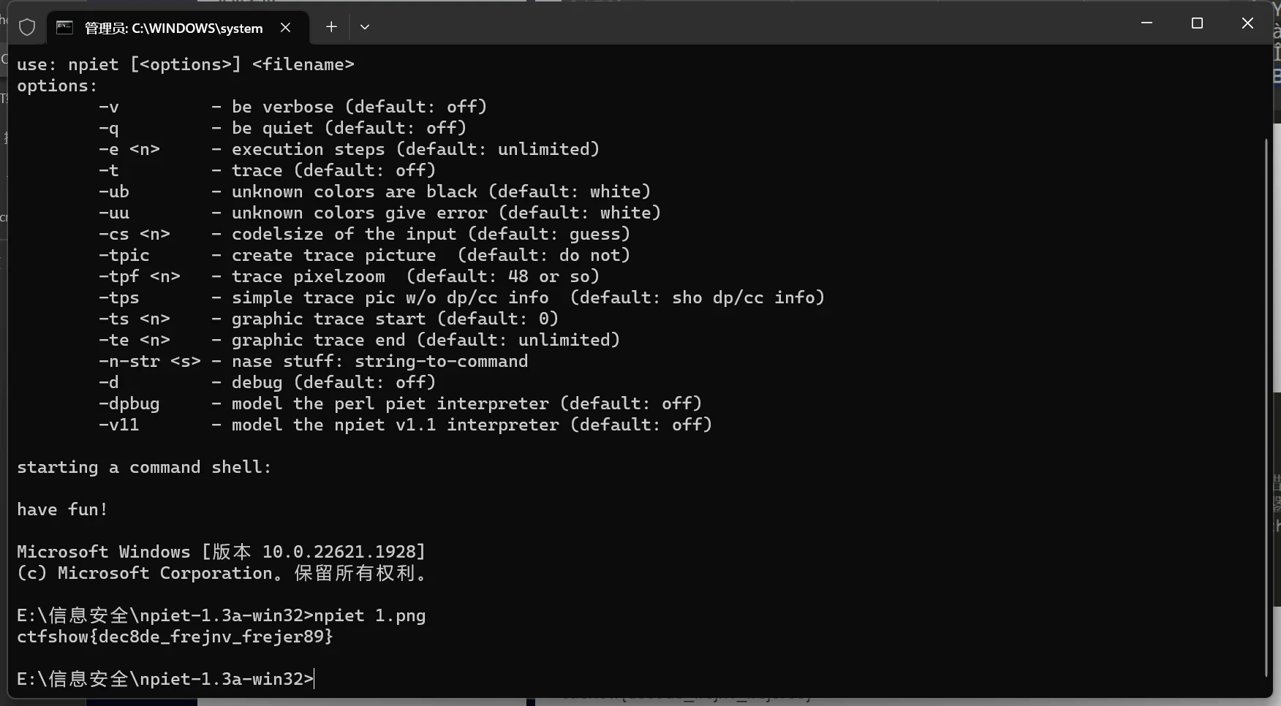The height and width of the screenshot is (706, 1281).
Task: Click the '-tpic' option line
Action: coord(364,255)
